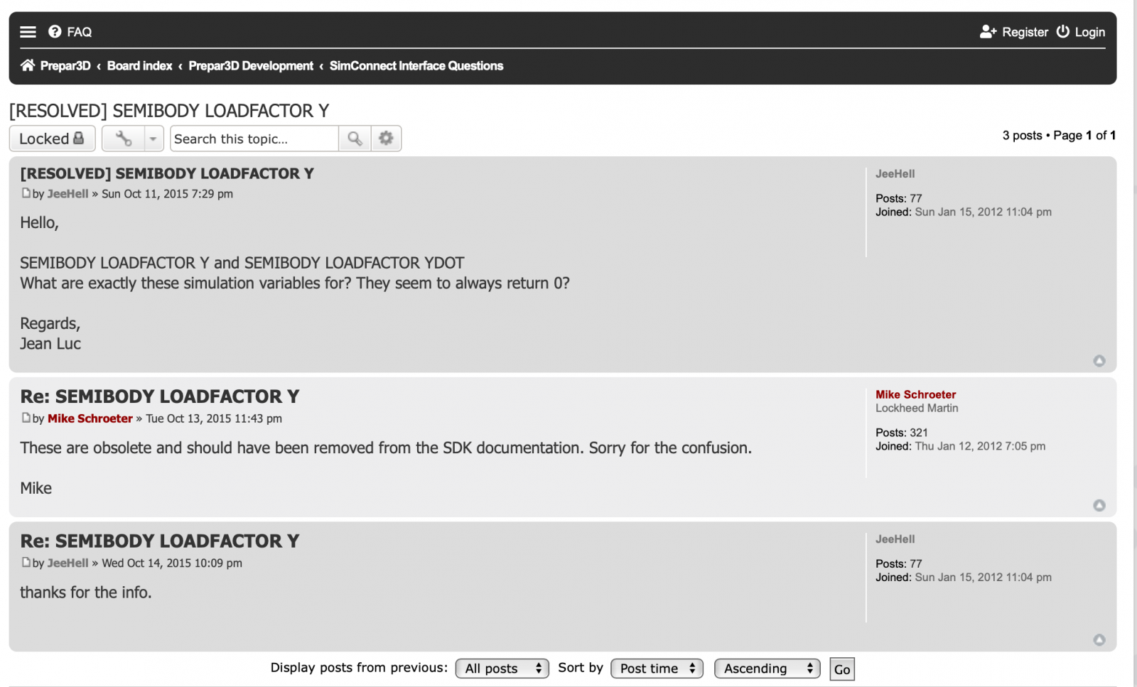The image size is (1137, 687).
Task: Open Board index breadcrumb
Action: pos(139,65)
